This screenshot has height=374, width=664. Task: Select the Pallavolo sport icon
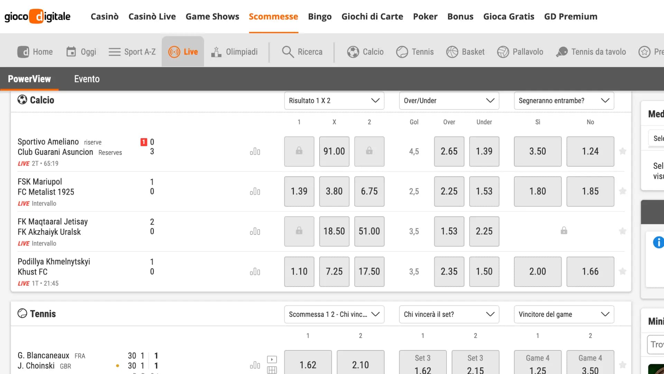pyautogui.click(x=520, y=52)
